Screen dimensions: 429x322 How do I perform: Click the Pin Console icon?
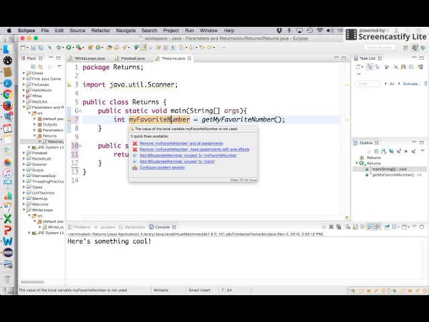tap(387, 227)
